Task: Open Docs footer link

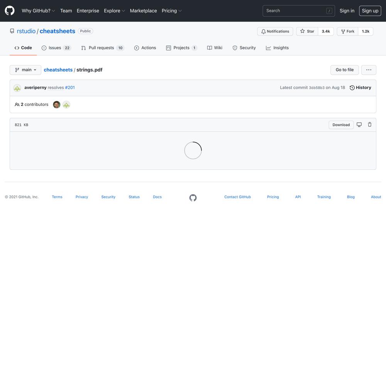Action: tap(157, 197)
